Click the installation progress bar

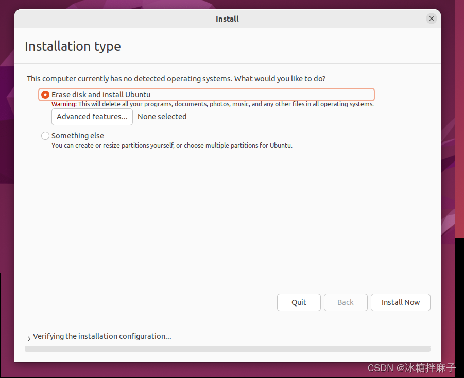pyautogui.click(x=227, y=349)
